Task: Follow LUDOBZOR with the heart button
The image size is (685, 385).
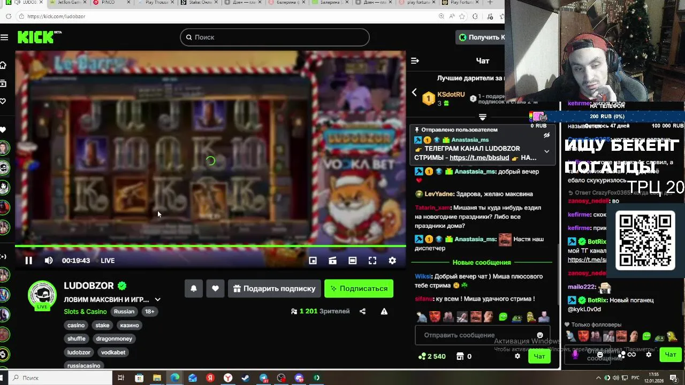Action: tap(215, 288)
